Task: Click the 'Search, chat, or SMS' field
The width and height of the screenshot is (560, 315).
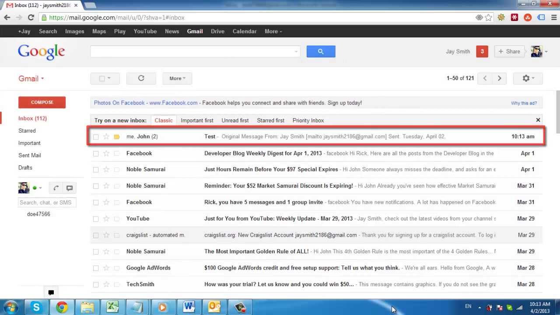Action: point(47,203)
